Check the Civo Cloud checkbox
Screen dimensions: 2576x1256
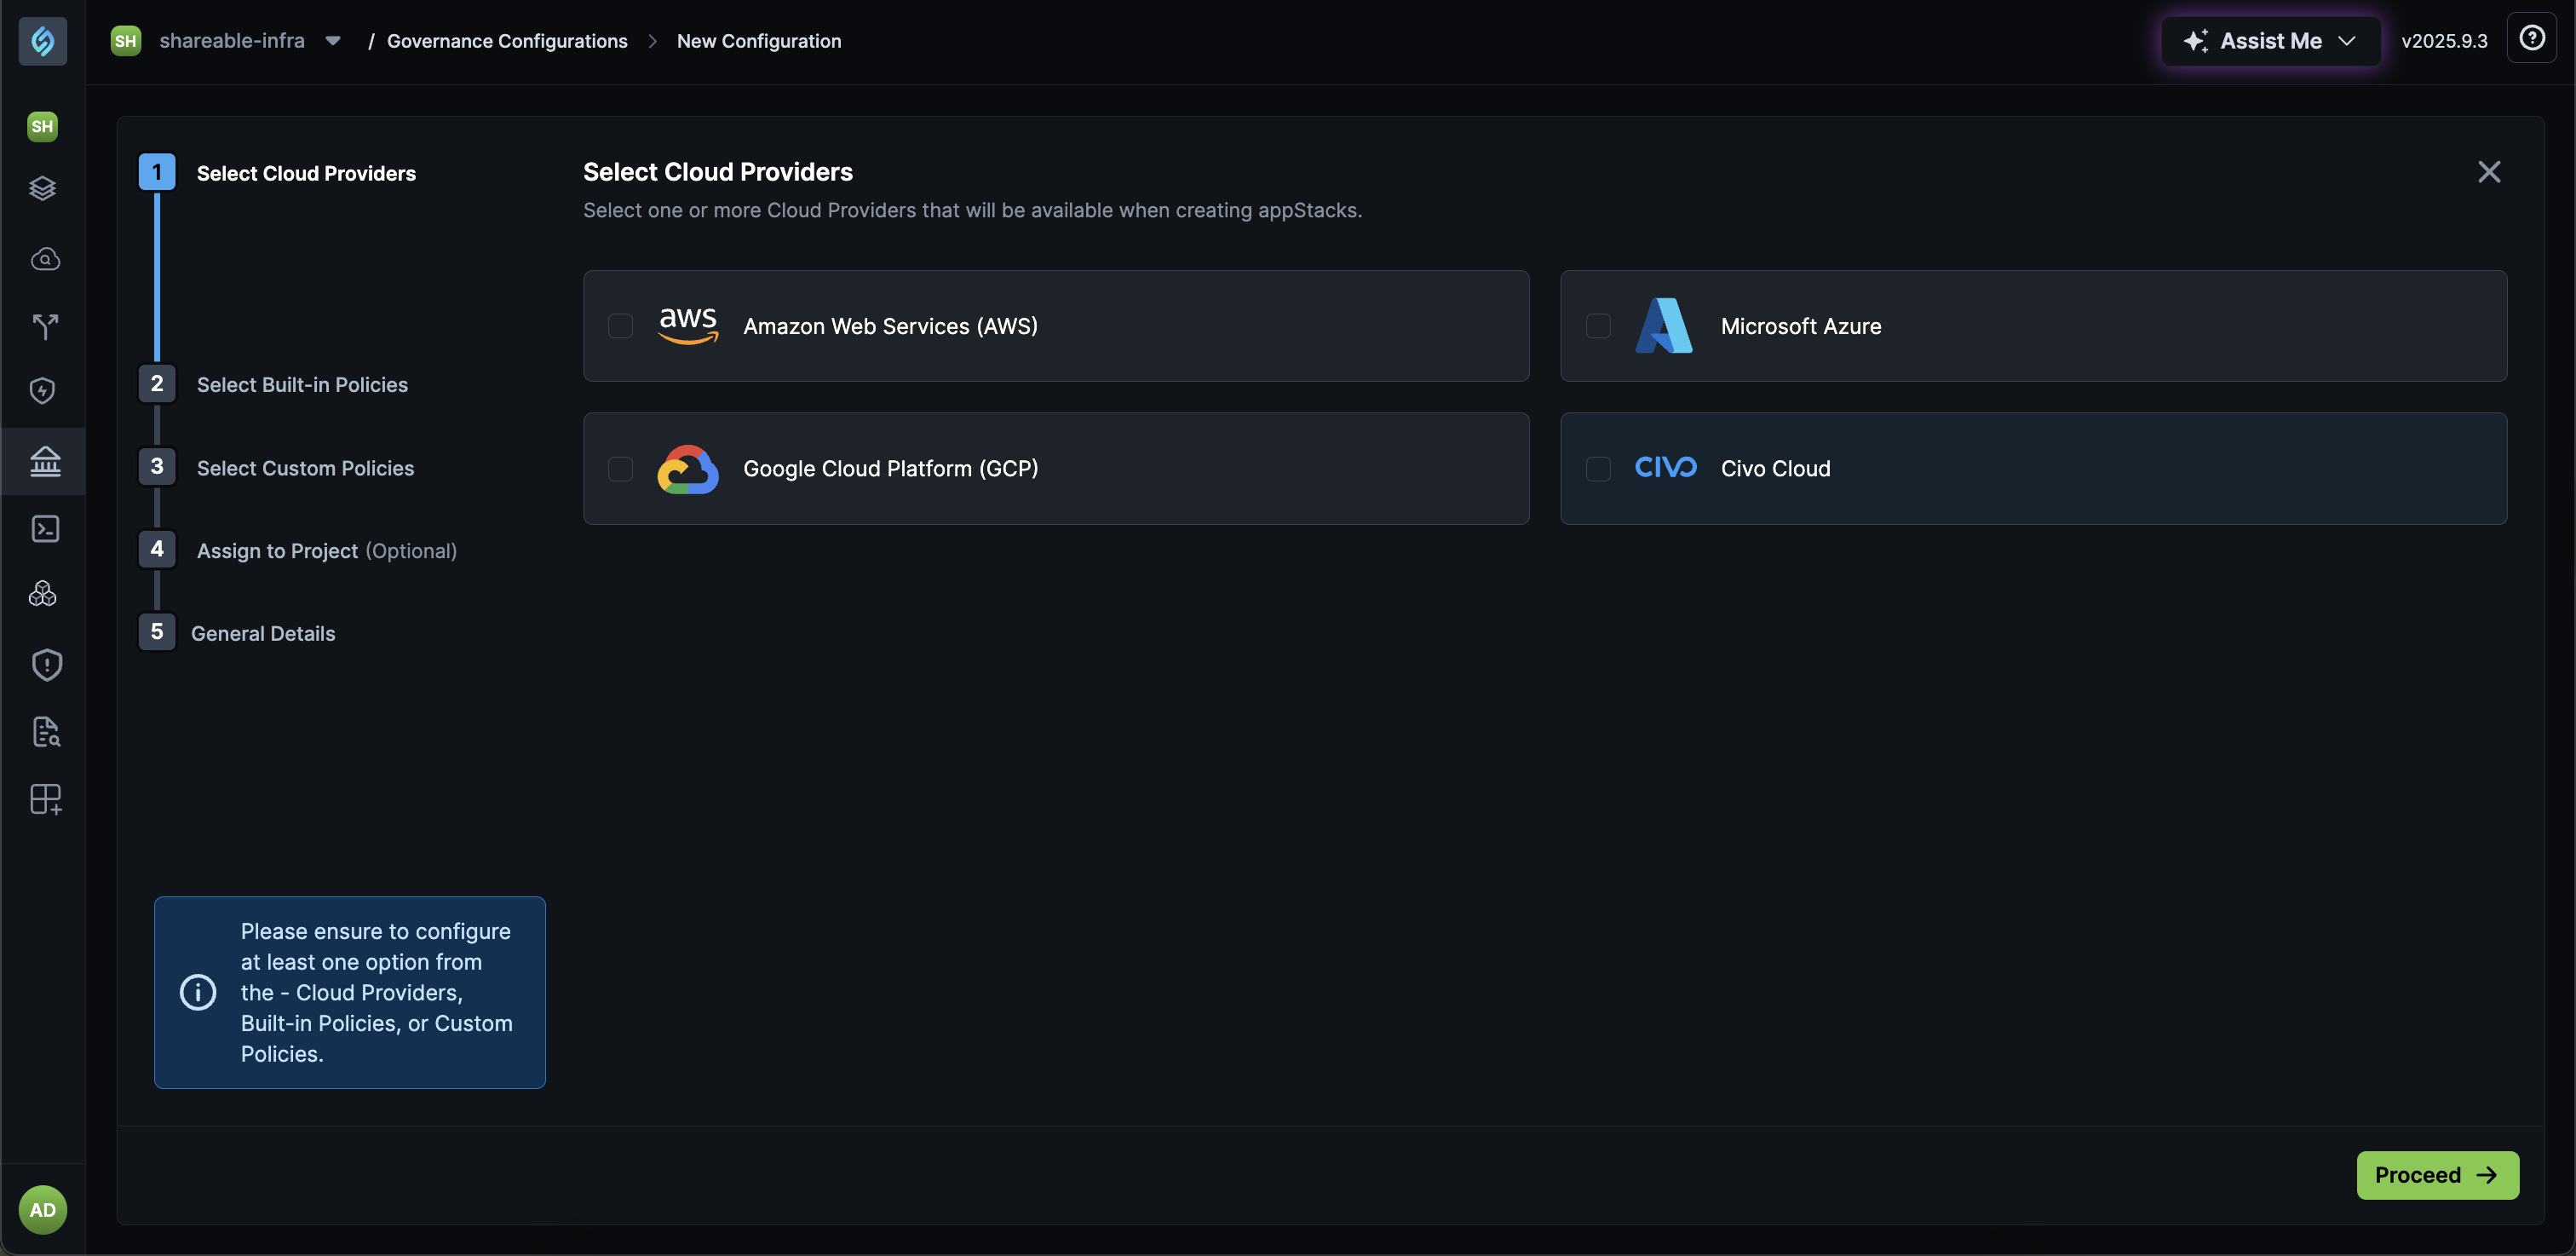[1598, 469]
